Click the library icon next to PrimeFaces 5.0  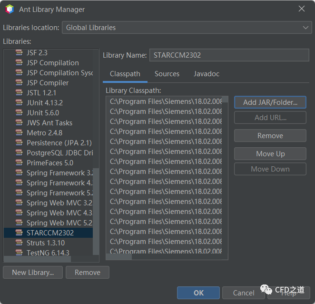click(x=19, y=162)
